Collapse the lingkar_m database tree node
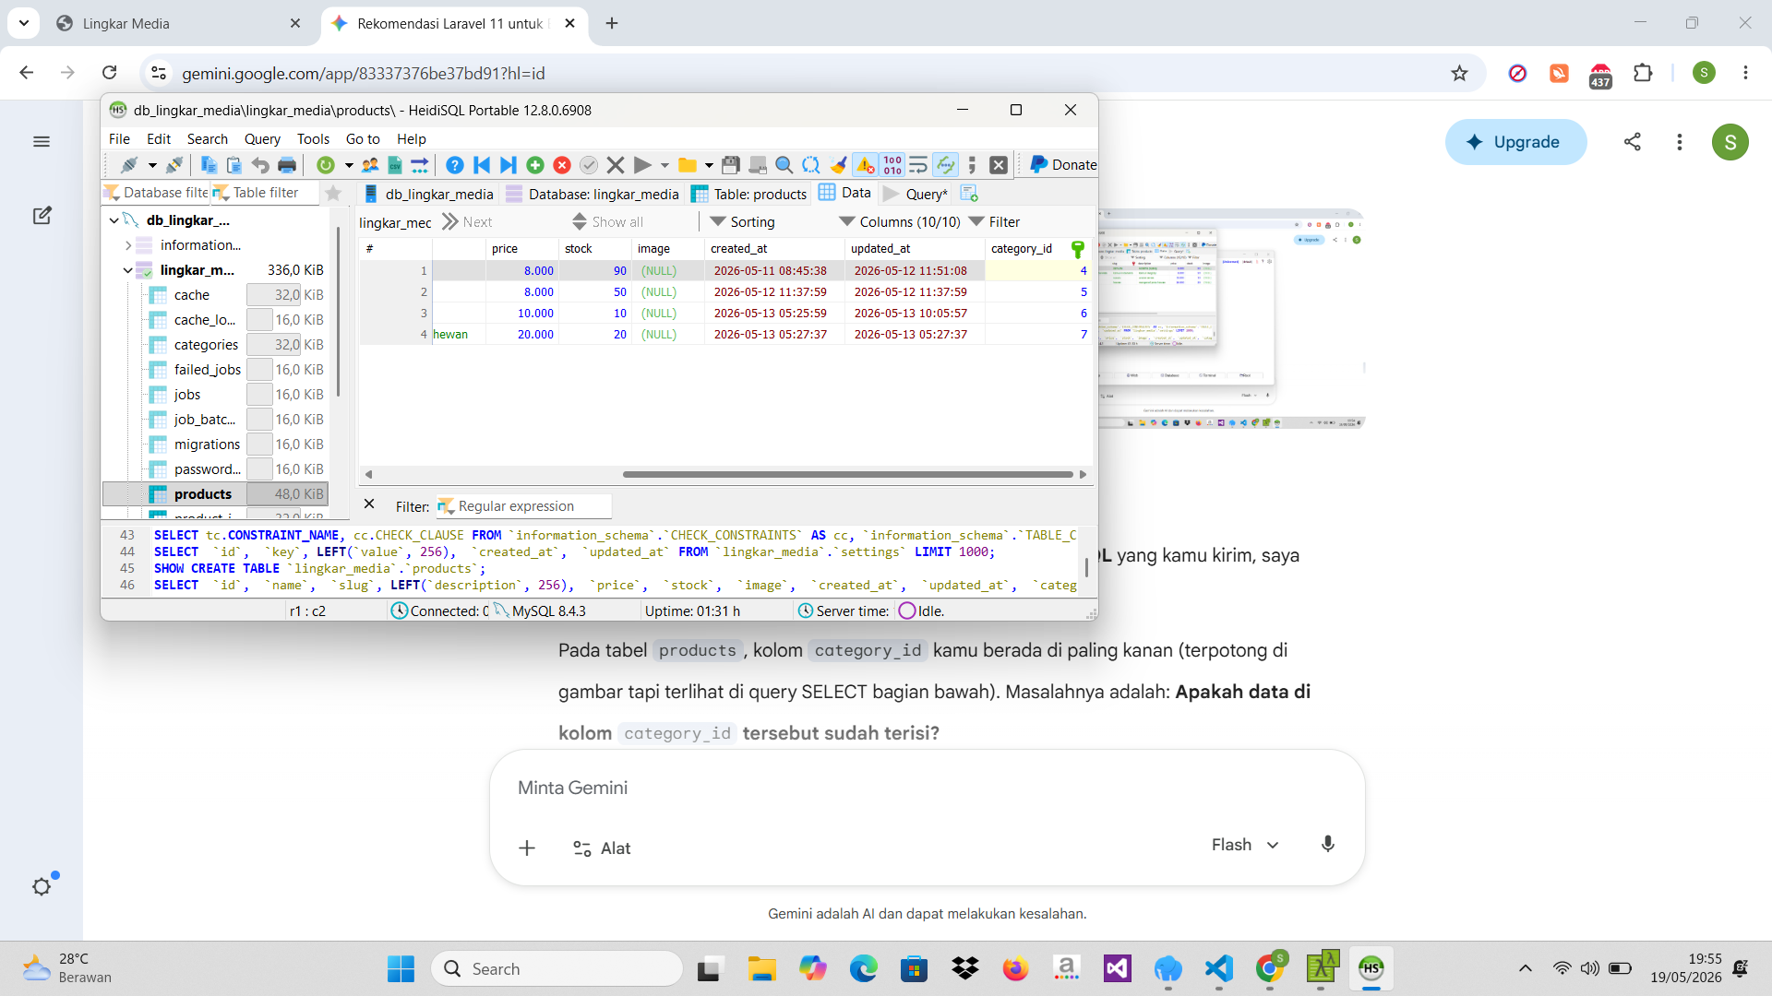 (128, 270)
